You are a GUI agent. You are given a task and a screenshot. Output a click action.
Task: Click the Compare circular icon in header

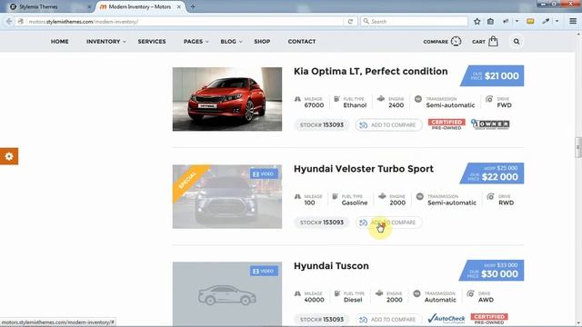point(456,41)
